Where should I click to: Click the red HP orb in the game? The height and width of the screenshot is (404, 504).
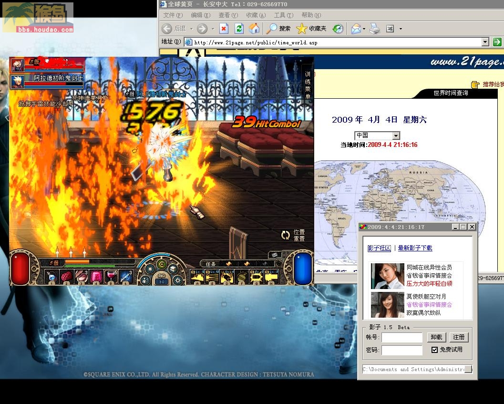pos(21,269)
